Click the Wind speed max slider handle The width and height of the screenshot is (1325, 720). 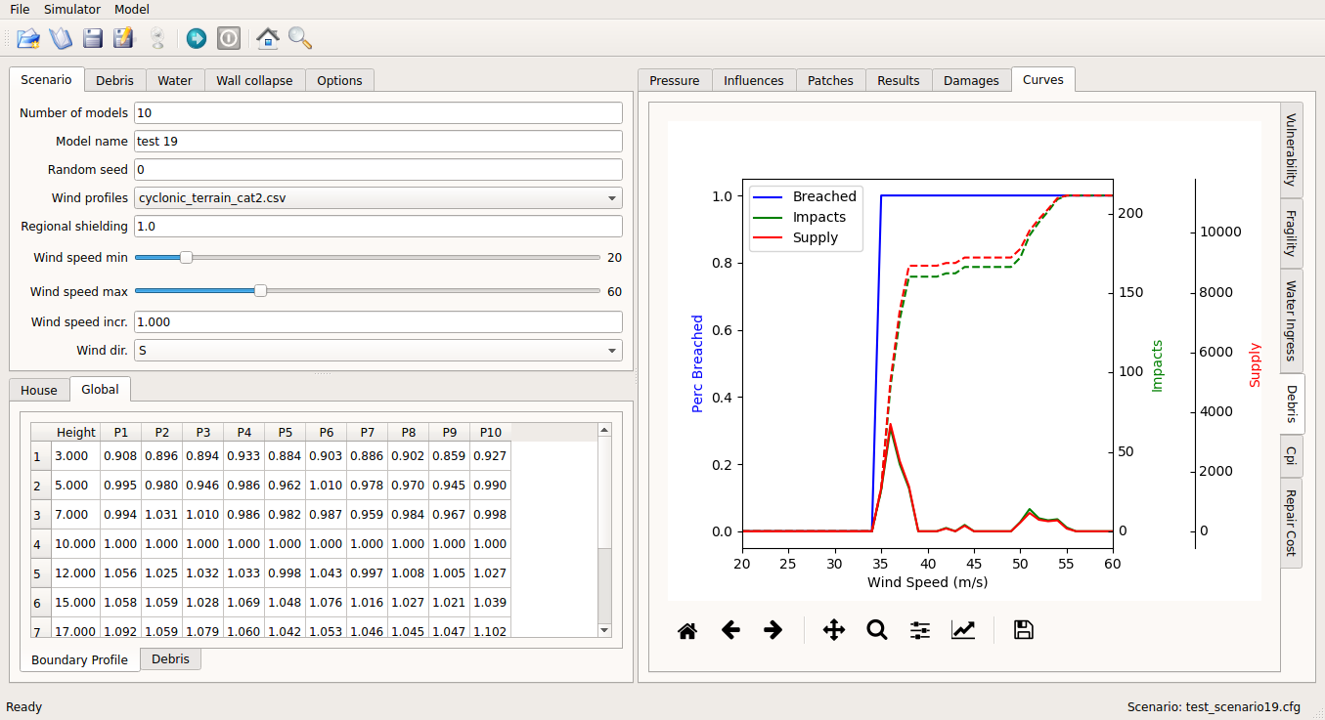click(260, 291)
